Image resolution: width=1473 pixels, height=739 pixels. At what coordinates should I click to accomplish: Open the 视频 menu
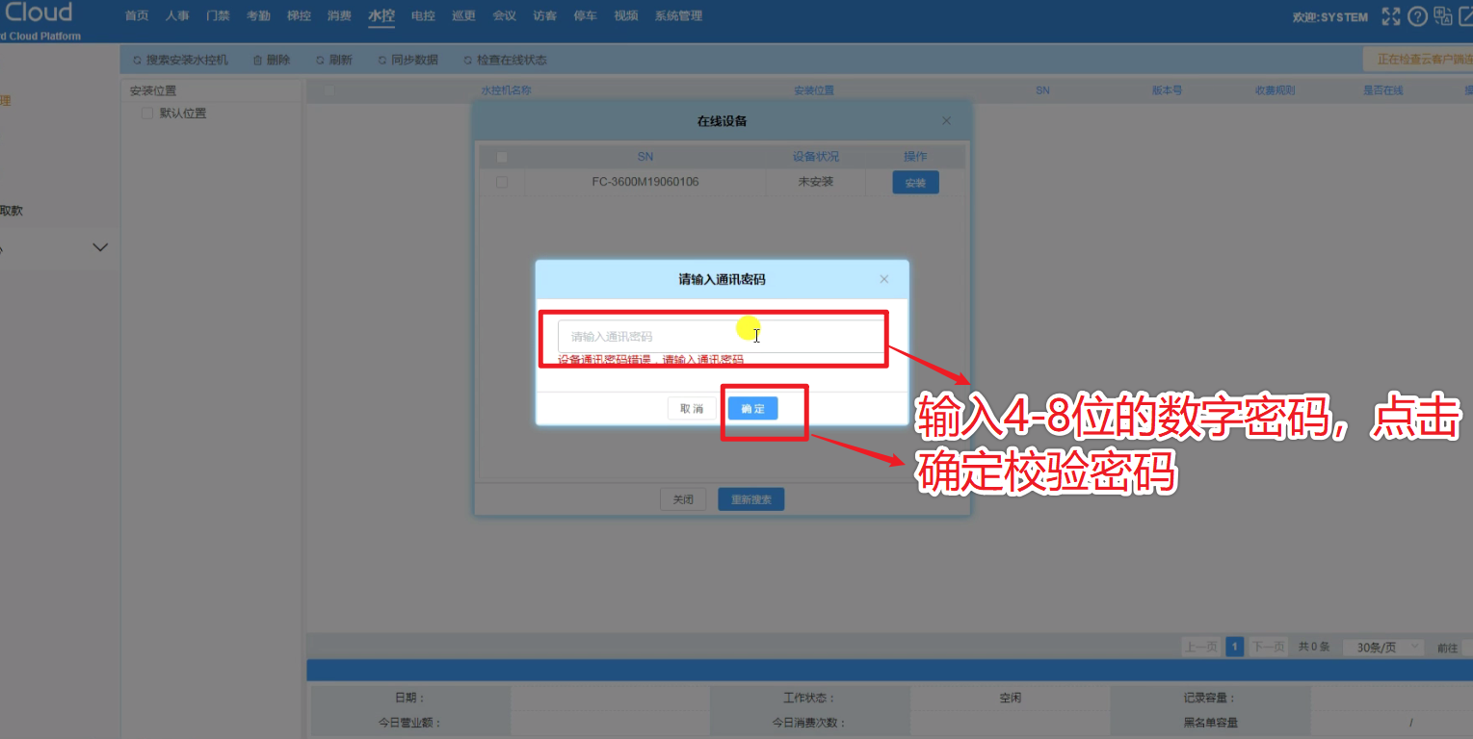click(626, 16)
